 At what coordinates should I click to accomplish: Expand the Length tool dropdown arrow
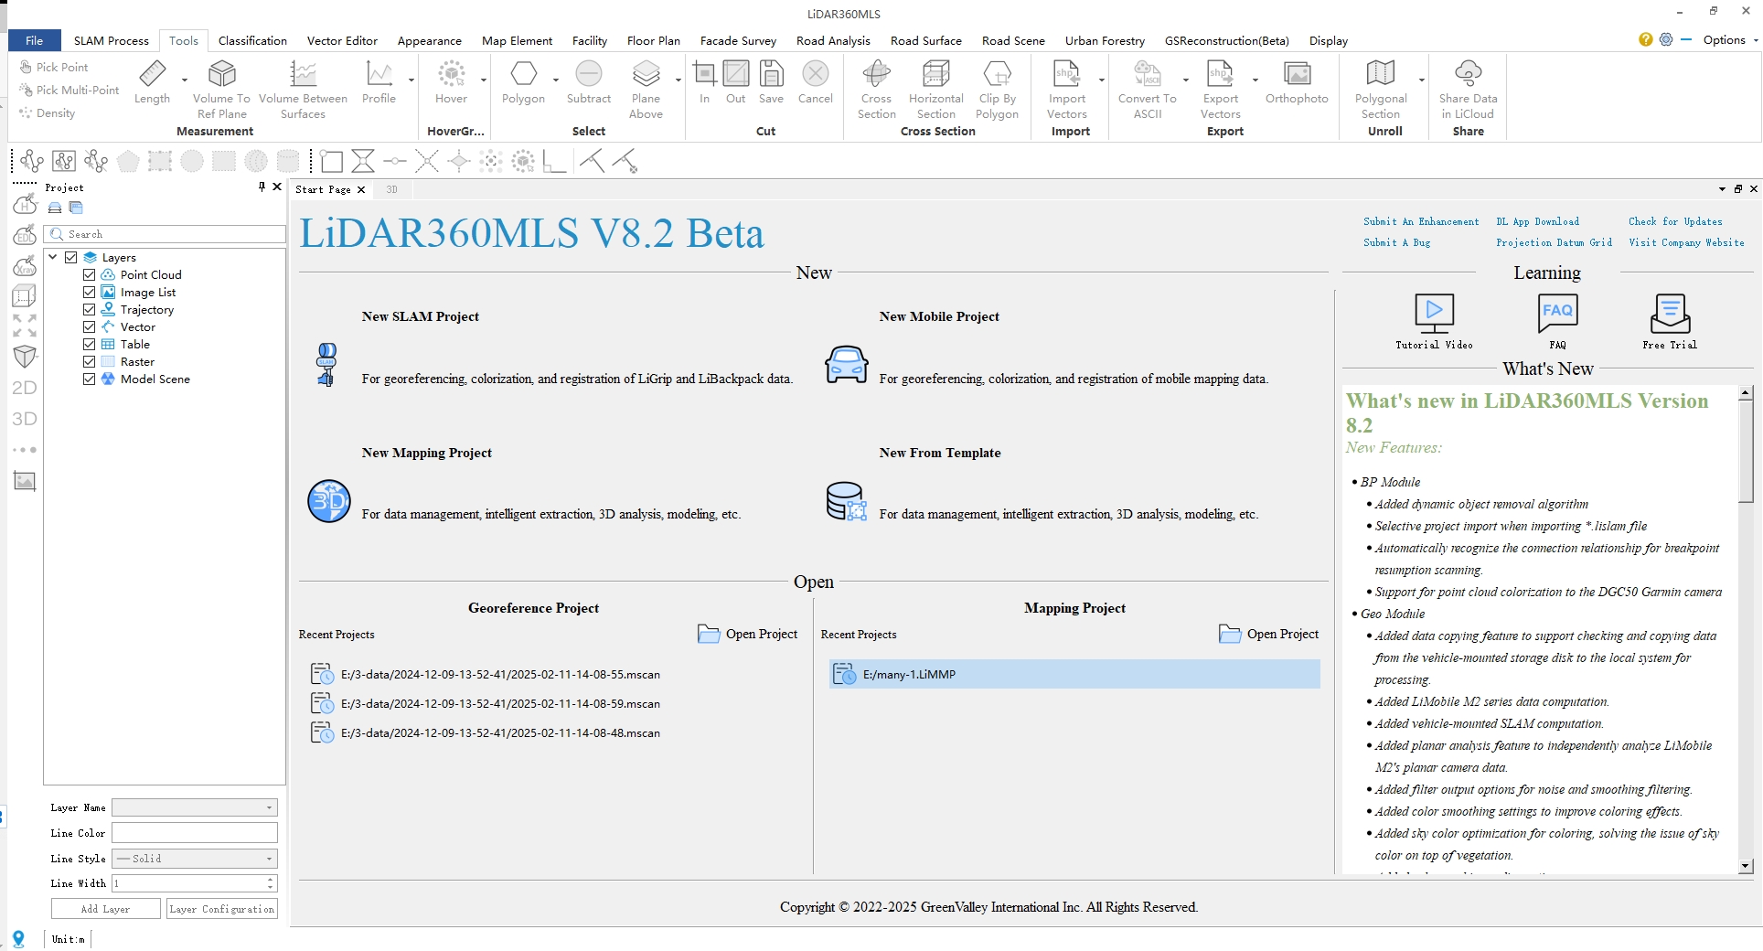[184, 80]
